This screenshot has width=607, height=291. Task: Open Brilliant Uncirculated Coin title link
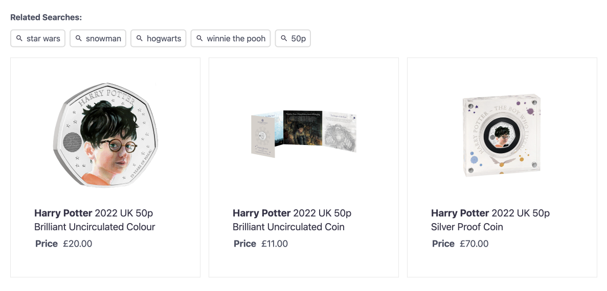pyautogui.click(x=292, y=220)
